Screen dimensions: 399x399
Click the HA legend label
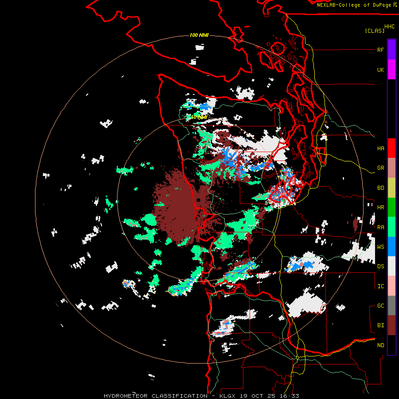[x=380, y=149]
